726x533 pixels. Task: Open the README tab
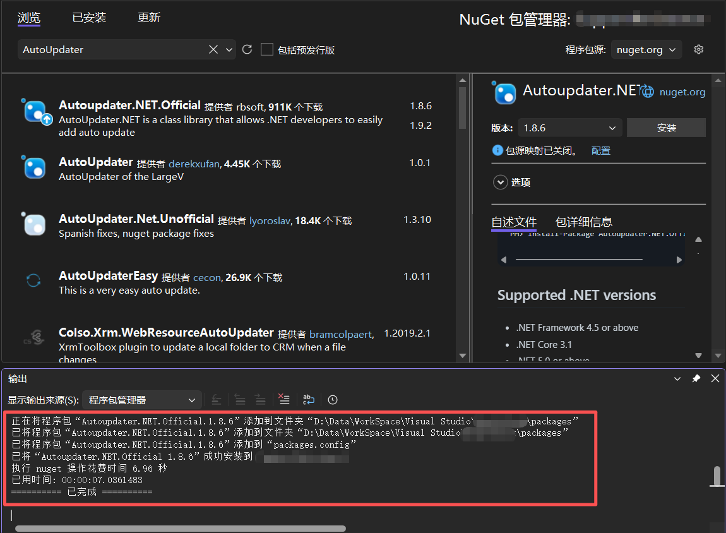(x=513, y=222)
